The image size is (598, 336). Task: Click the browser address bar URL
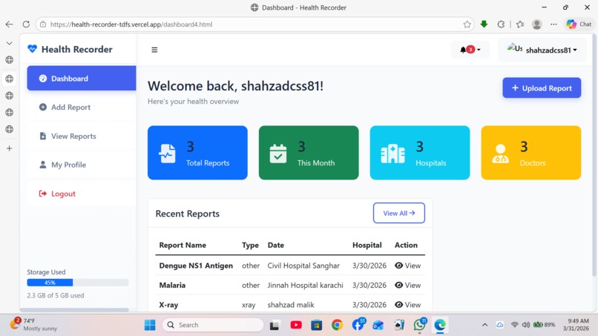(131, 24)
